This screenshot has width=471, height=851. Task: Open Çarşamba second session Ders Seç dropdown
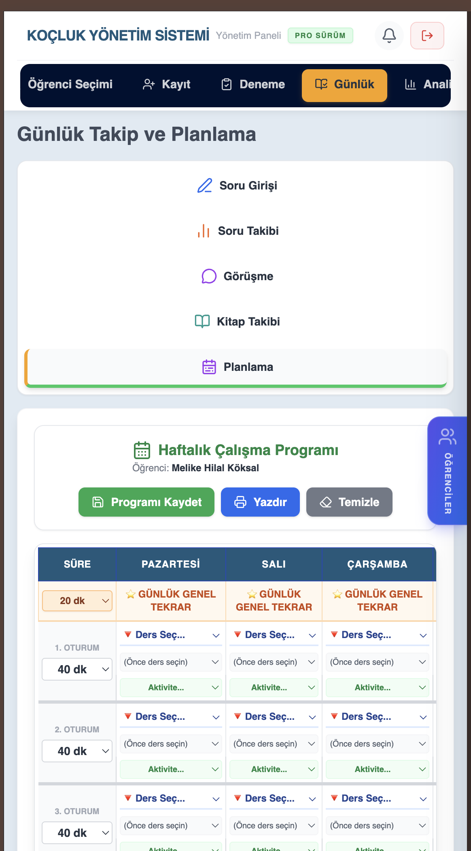point(377,717)
